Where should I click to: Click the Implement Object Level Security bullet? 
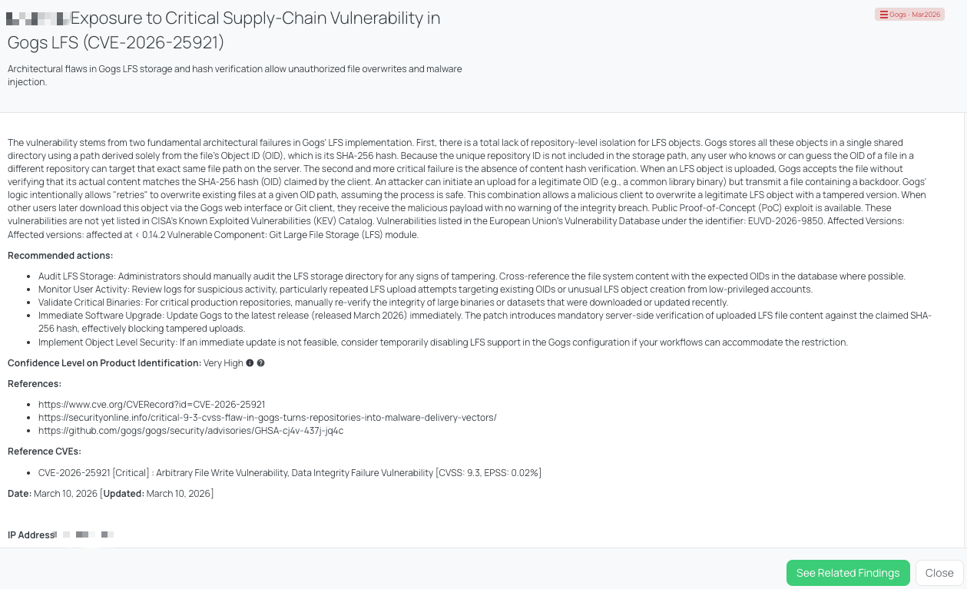[443, 342]
